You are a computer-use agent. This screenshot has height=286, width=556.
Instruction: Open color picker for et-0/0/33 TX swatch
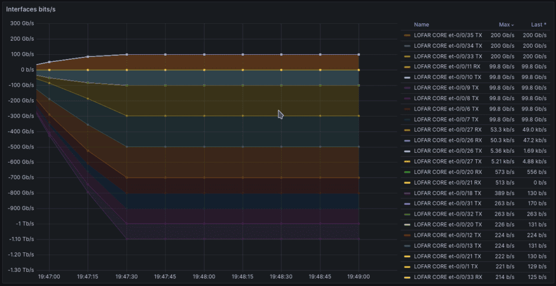point(407,56)
